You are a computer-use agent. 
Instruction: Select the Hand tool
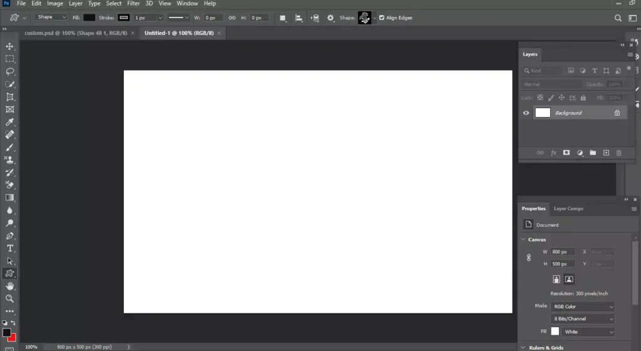coord(10,286)
